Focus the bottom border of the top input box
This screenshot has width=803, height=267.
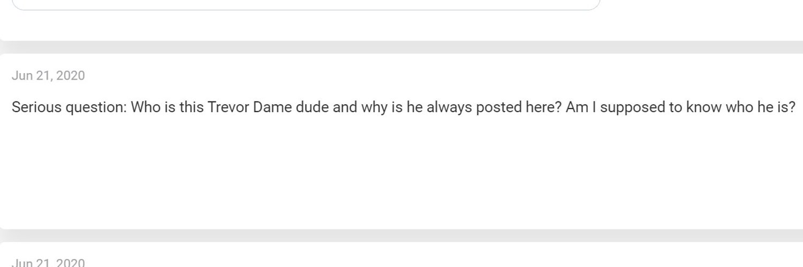tap(306, 10)
